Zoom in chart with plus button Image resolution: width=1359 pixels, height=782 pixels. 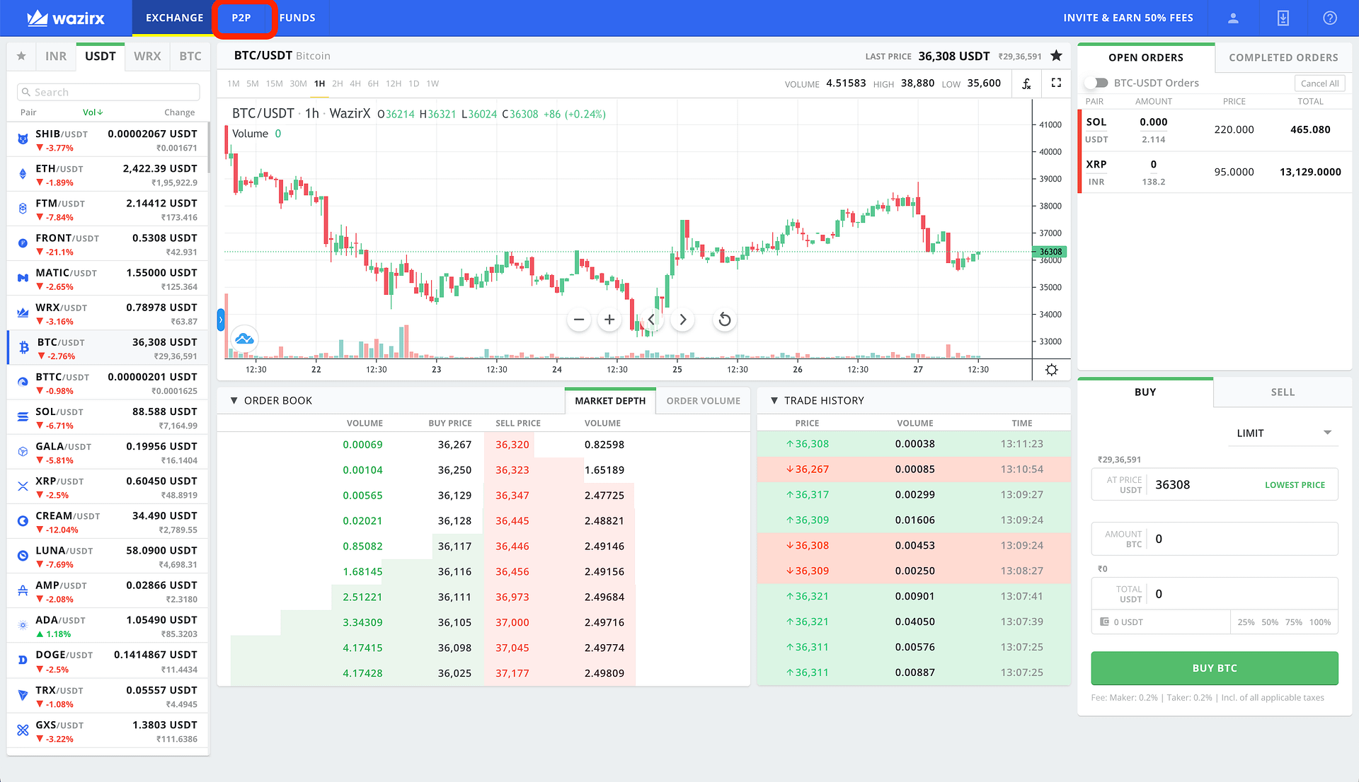609,320
